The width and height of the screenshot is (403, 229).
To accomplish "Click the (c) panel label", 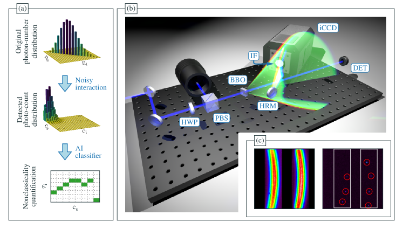I will point(260,141).
